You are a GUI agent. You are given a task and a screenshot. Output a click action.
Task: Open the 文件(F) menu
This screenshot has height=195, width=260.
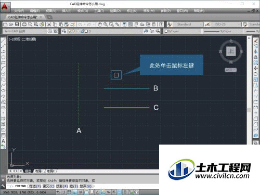coord(19,11)
